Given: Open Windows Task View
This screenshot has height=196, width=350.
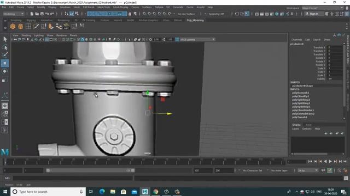Looking at the screenshot, I should [91, 192].
